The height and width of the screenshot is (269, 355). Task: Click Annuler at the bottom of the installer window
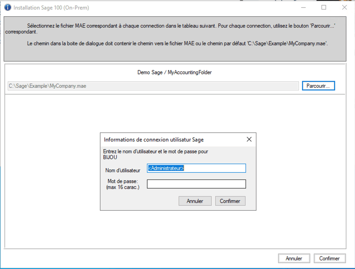294,258
